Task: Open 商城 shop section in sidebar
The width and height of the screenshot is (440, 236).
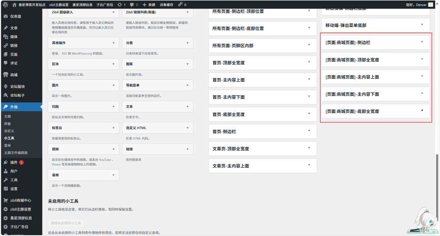Action: pos(14,75)
